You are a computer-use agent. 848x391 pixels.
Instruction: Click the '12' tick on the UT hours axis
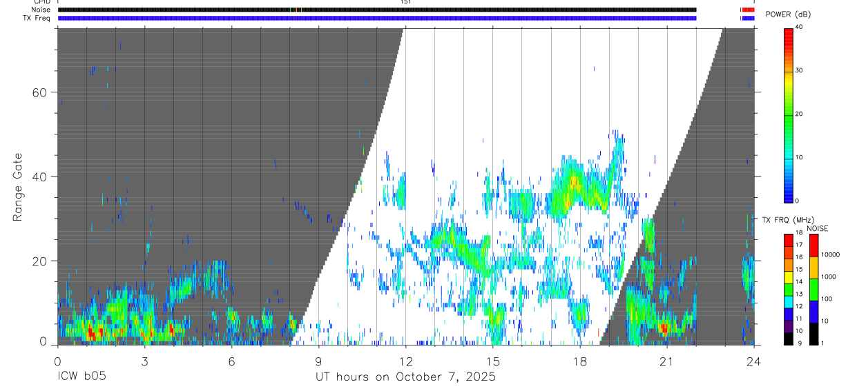pos(405,361)
